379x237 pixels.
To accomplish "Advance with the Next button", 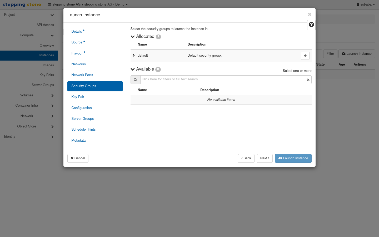I will point(265,158).
